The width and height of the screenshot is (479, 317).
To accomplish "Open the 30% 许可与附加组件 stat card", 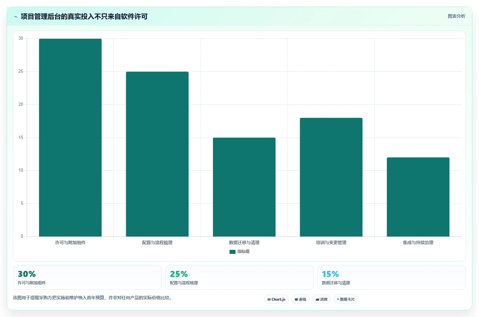I will tap(87, 277).
